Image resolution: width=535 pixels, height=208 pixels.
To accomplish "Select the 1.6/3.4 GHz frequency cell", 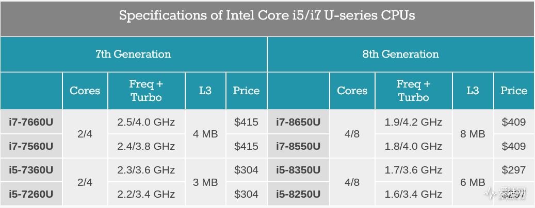I will coord(413,194).
